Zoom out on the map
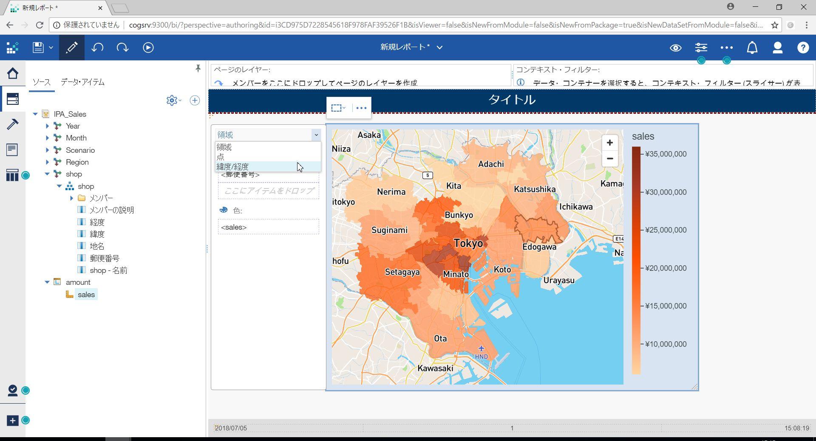The height and width of the screenshot is (441, 816). [x=610, y=159]
